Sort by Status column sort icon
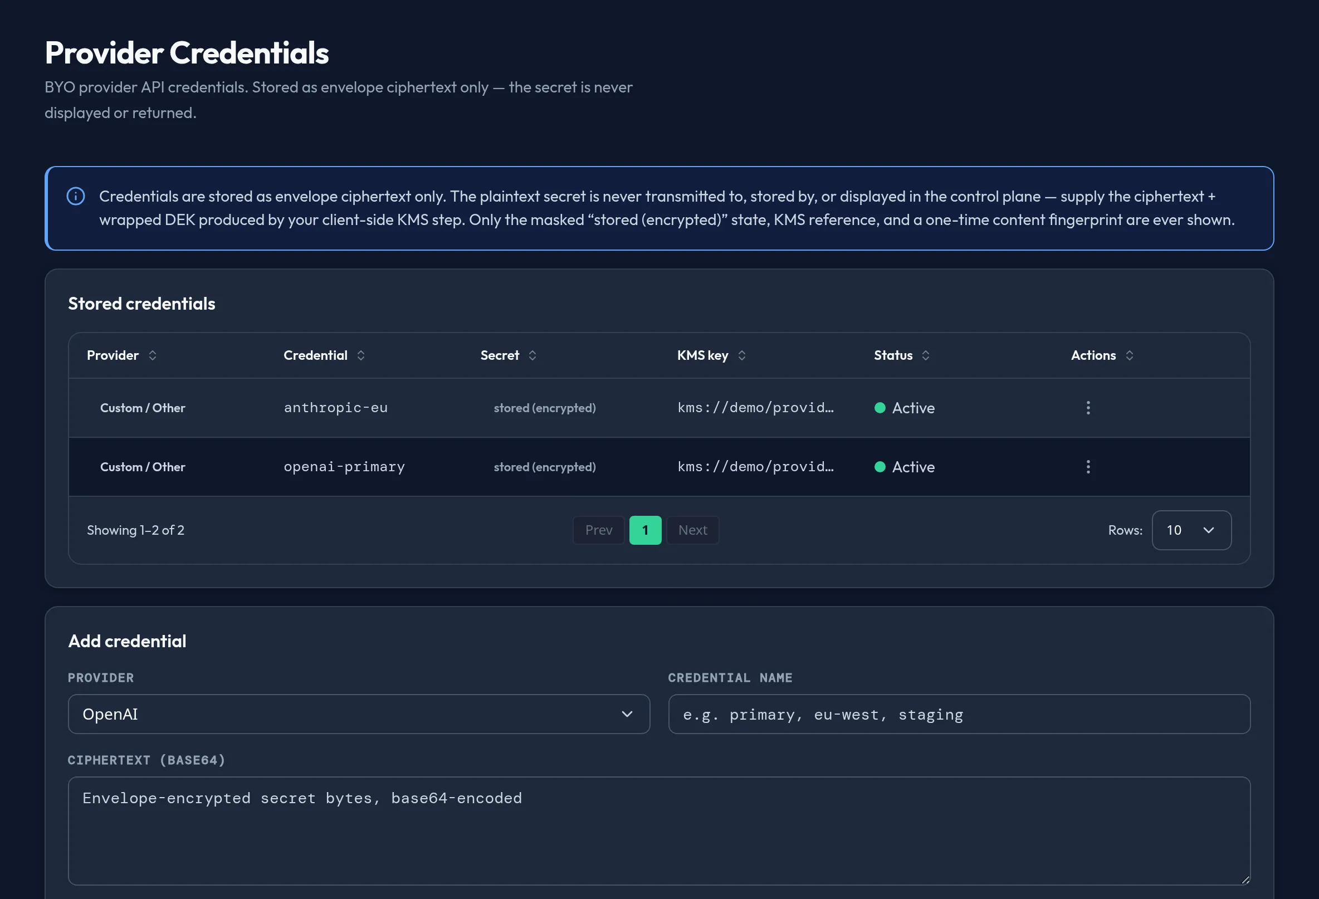This screenshot has height=899, width=1319. click(926, 355)
